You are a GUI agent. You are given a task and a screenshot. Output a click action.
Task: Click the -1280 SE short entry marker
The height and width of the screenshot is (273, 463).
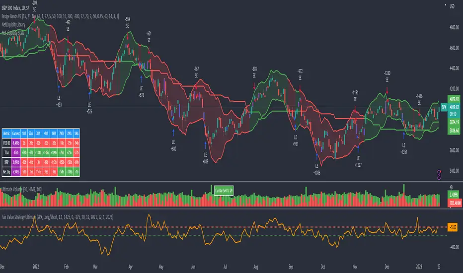[387, 76]
